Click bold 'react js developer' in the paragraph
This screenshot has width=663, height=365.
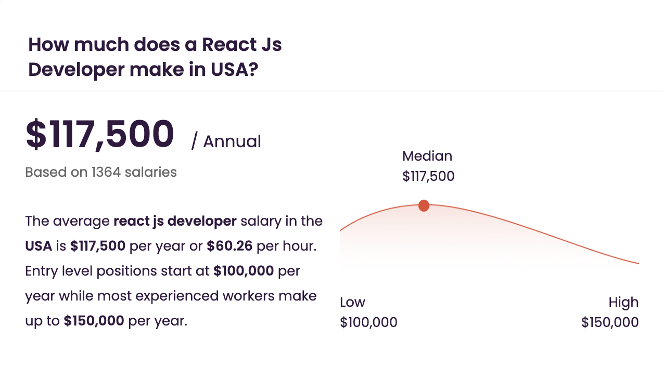[x=175, y=221]
